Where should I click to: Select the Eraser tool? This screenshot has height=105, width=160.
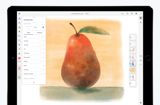coord(19,32)
